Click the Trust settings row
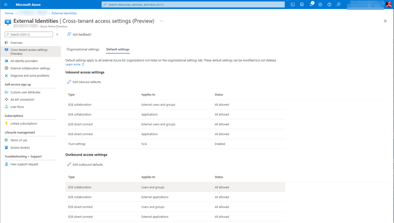 175,144
